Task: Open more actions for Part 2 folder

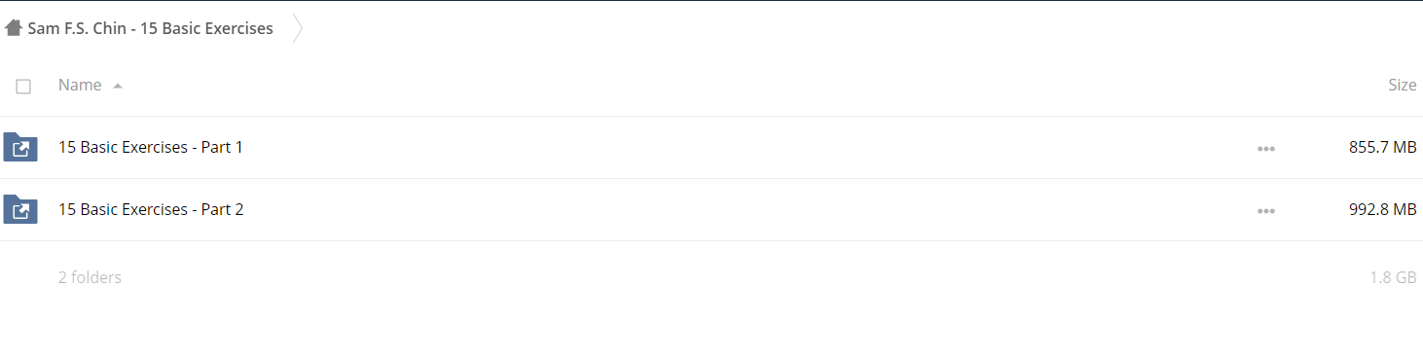Action: pyautogui.click(x=1265, y=211)
